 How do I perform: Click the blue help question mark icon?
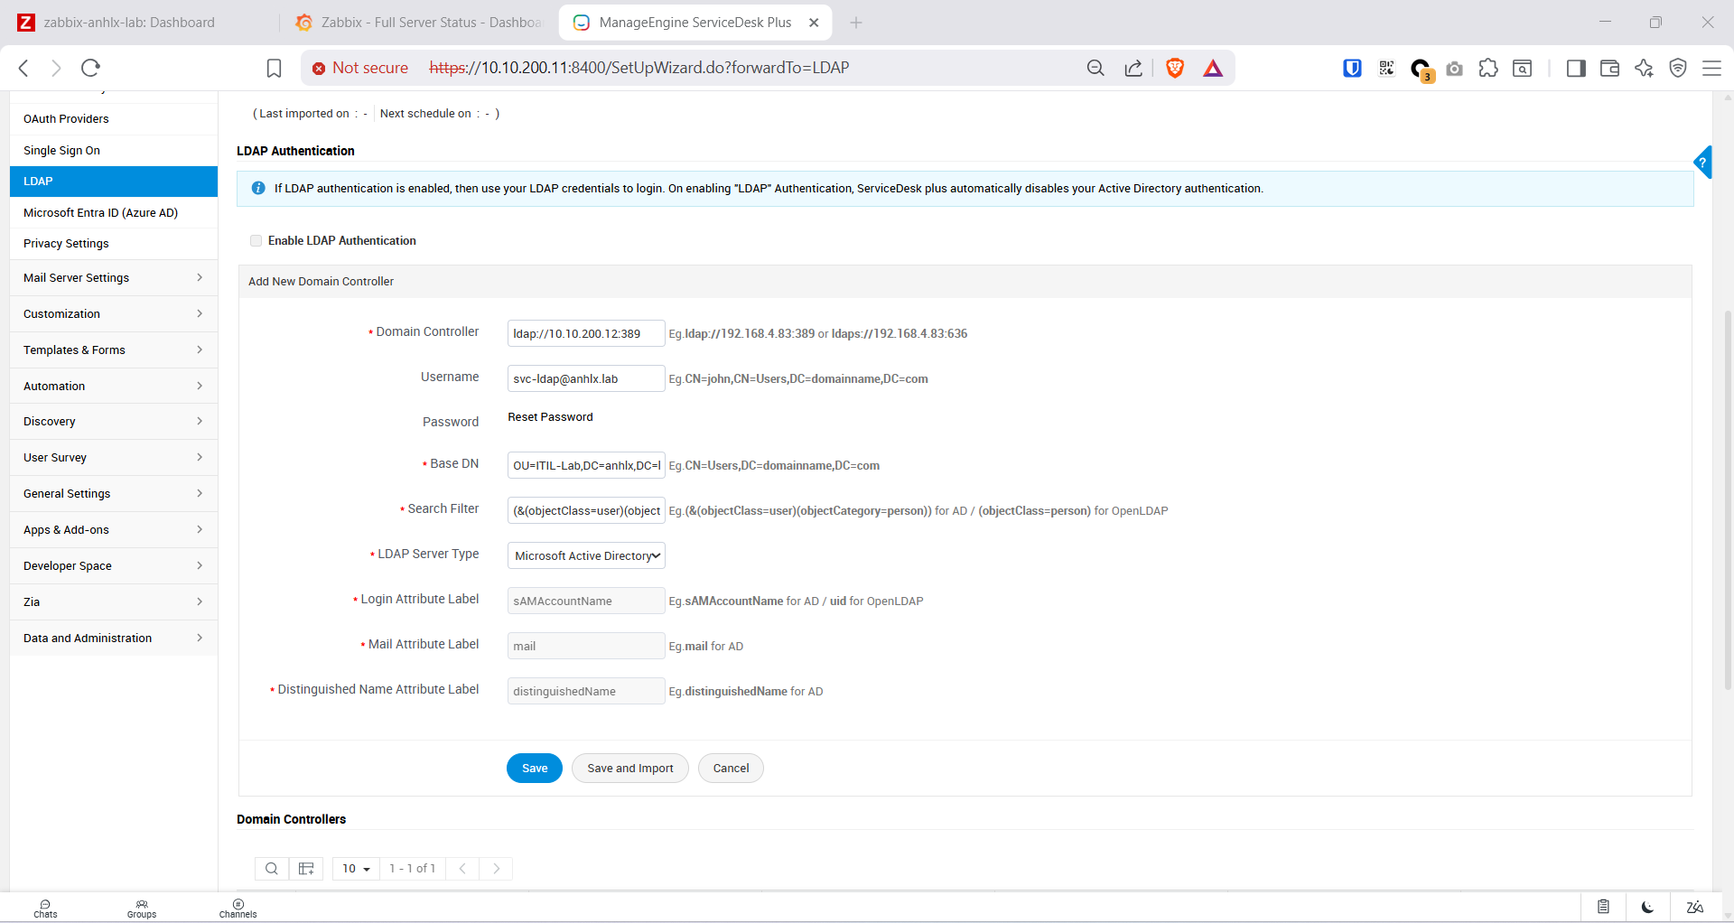pyautogui.click(x=1702, y=163)
